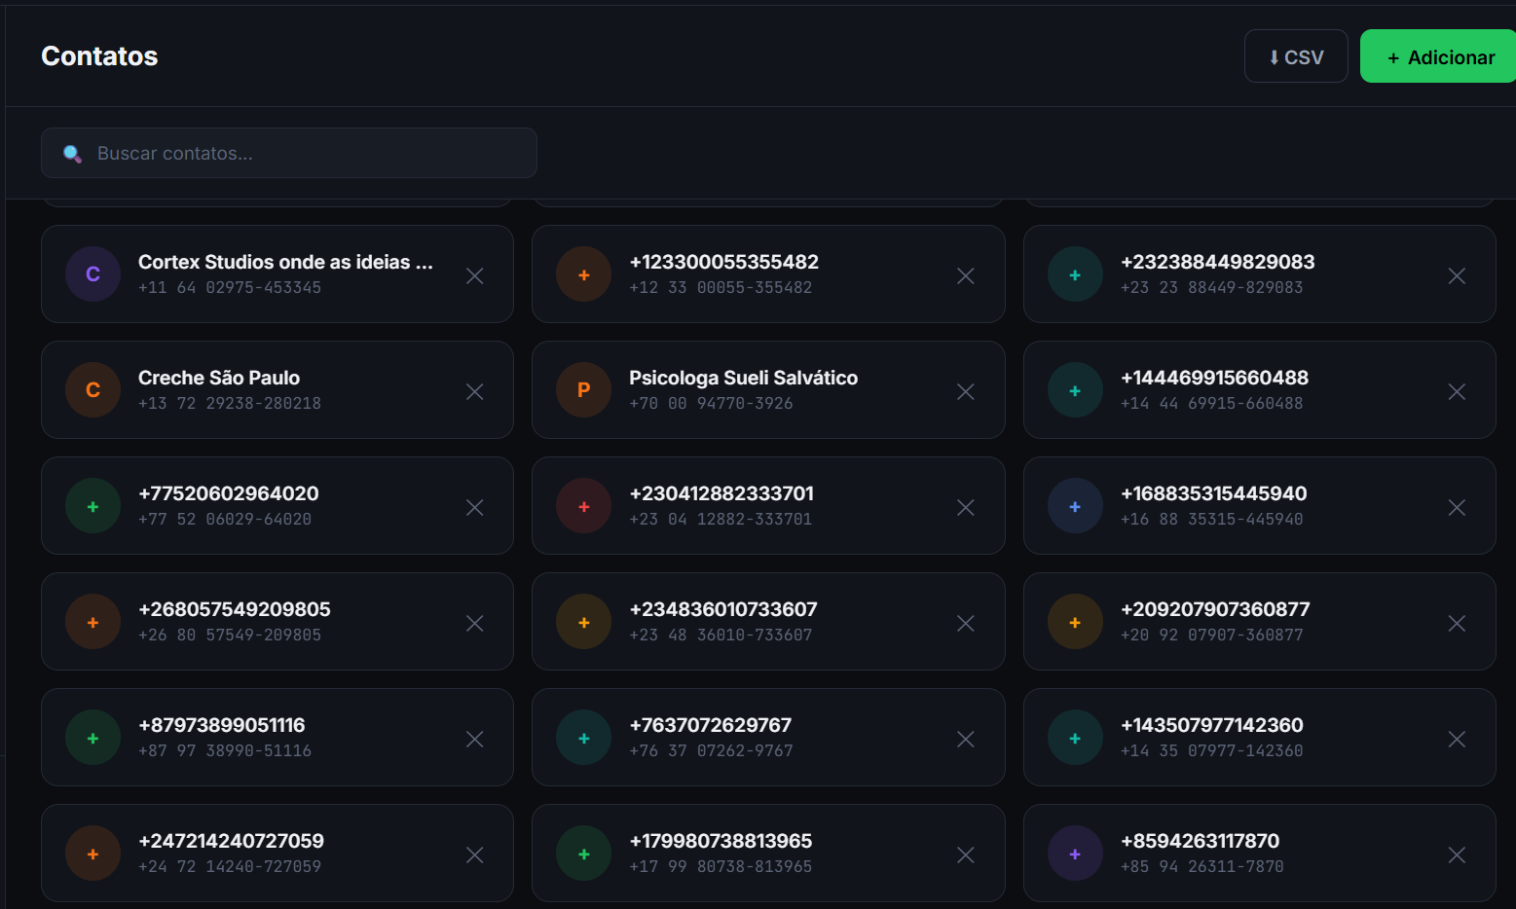Click the P avatar of Psicologa Sueli
This screenshot has width=1516, height=909.
point(583,389)
